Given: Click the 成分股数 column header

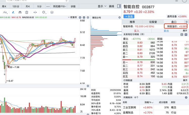Looking at the screenshot, I should [163, 102].
